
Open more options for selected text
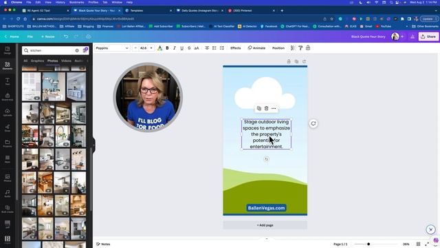coord(274,109)
